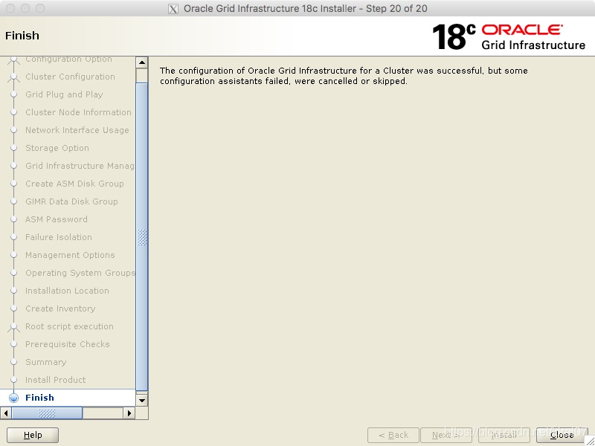Click the branch marker beside Root script execution
The width and height of the screenshot is (595, 446).
point(13,327)
